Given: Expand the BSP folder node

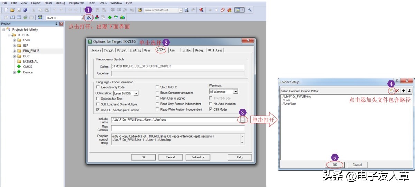Looking at the screenshot, I should pyautogui.click(x=15, y=45).
